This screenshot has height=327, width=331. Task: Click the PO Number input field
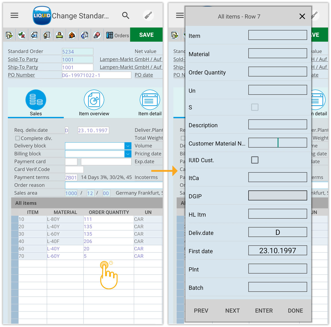(x=96, y=75)
